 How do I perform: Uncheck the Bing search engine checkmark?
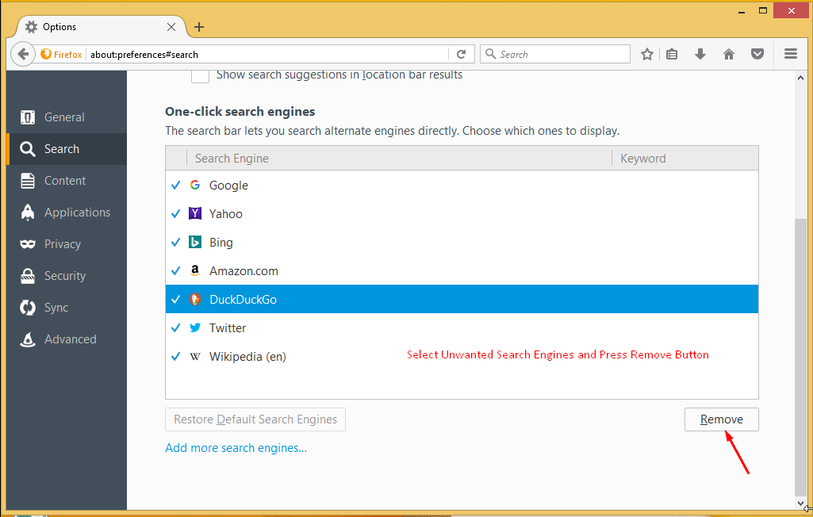(176, 242)
